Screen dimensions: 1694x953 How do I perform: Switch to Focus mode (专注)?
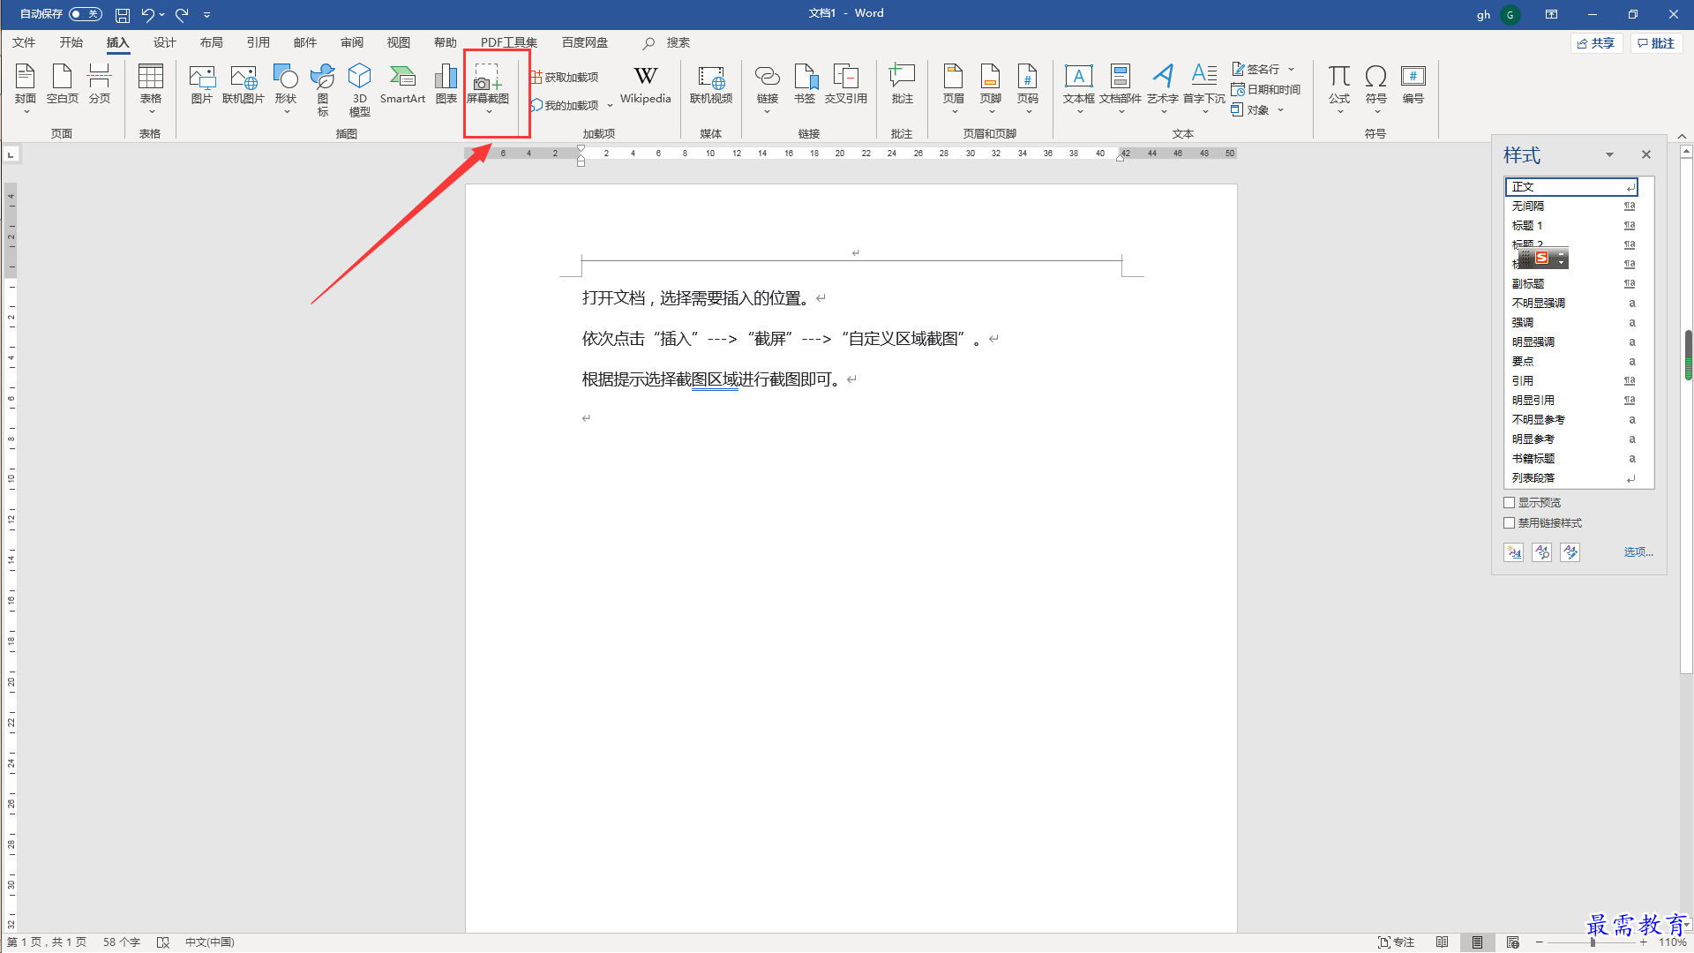(1397, 942)
